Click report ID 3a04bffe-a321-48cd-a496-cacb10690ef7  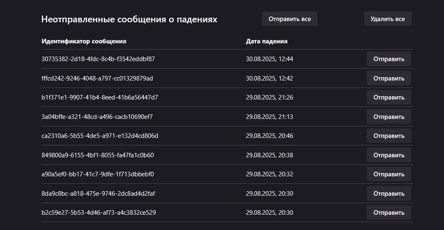pos(97,117)
